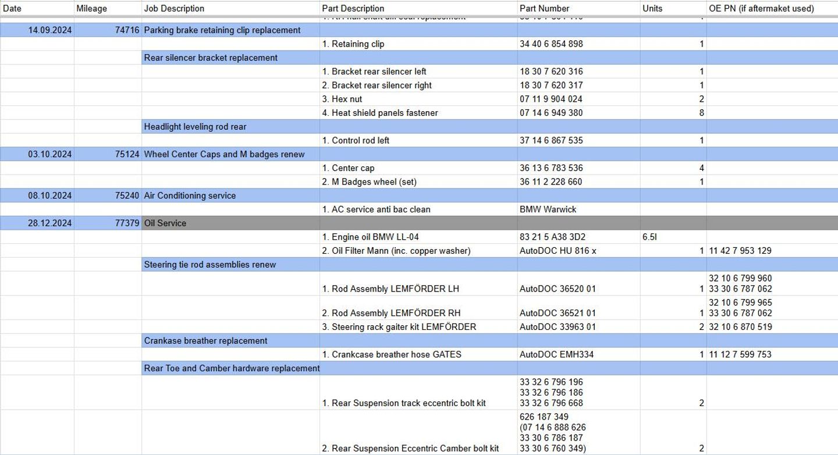Image resolution: width=838 pixels, height=455 pixels.
Task: Click the Date column header
Action: click(13, 8)
